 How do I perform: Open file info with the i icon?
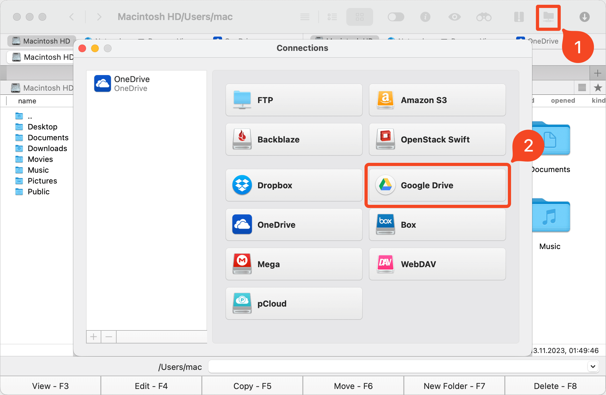pos(425,17)
